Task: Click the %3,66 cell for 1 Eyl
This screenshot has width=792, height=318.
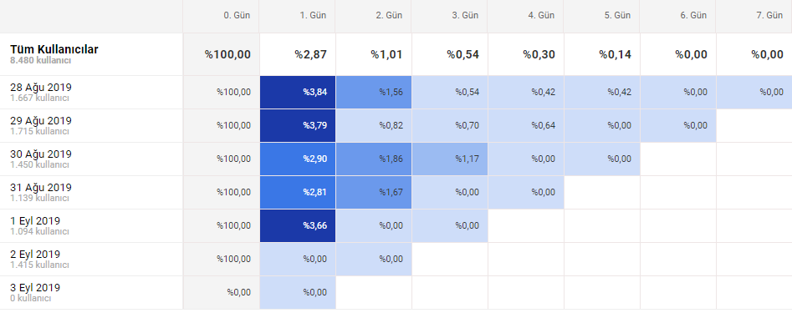Action: coord(298,226)
